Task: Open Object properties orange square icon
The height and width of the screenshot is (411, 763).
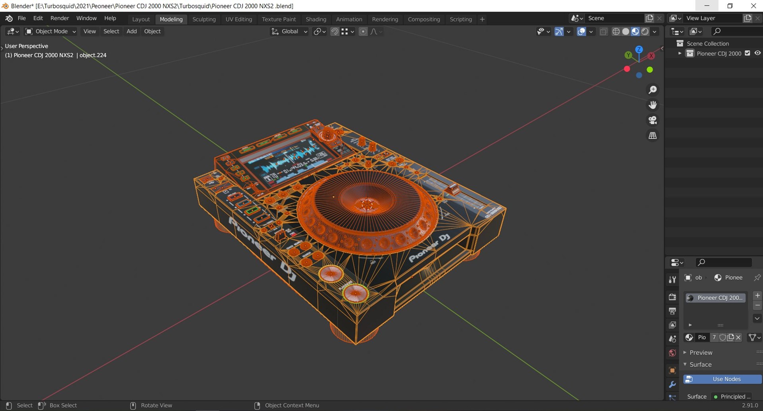Action: (672, 371)
